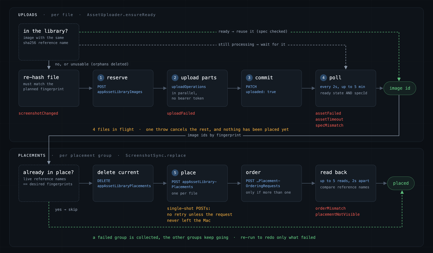This screenshot has height=253, width=433.
Task: Click the 'orderMismatch' error label
Action: point(331,208)
